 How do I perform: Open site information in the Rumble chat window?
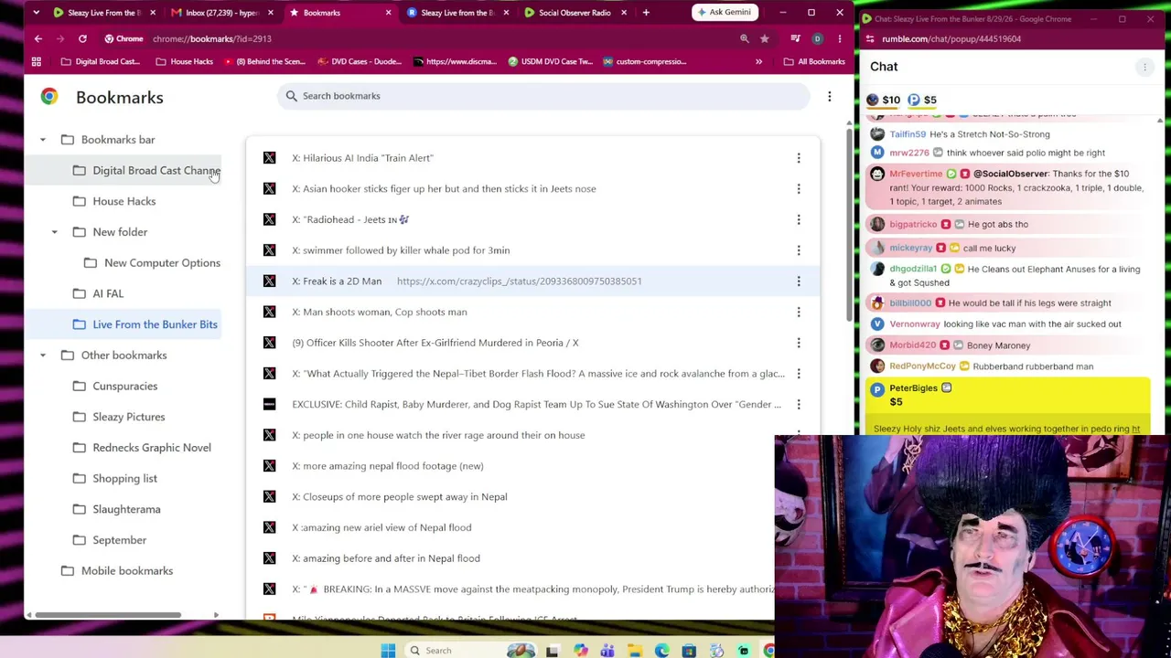pos(870,38)
